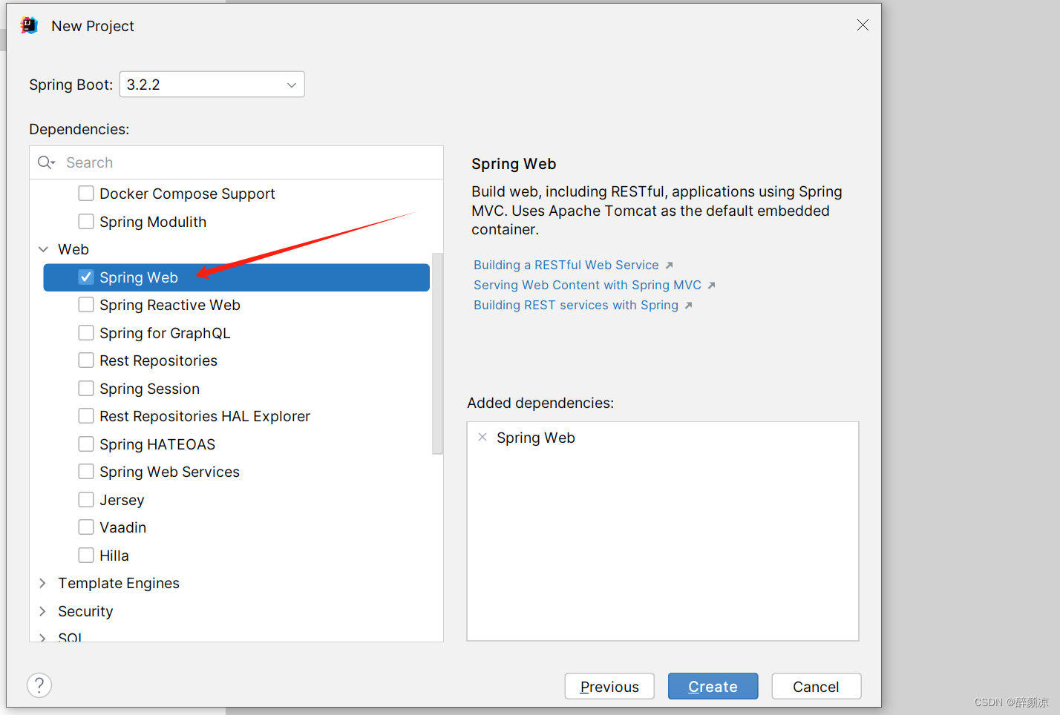The height and width of the screenshot is (715, 1060).
Task: Click the IntelliJ IDEA logo icon
Action: [29, 26]
